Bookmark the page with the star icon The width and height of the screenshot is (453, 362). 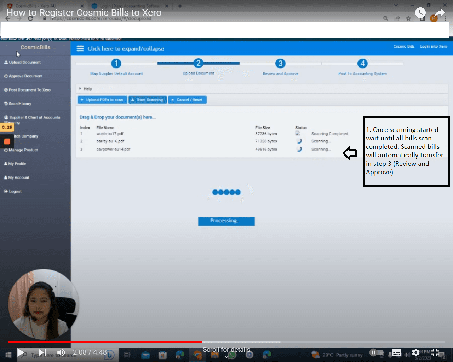point(408,18)
